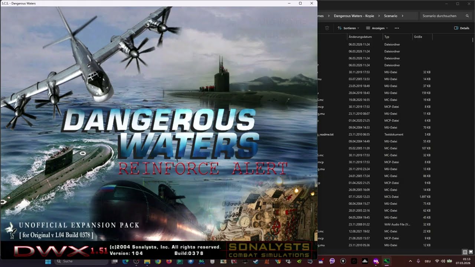Open the Sortieren dropdown in Explorer
The image size is (475, 267).
coord(348,28)
